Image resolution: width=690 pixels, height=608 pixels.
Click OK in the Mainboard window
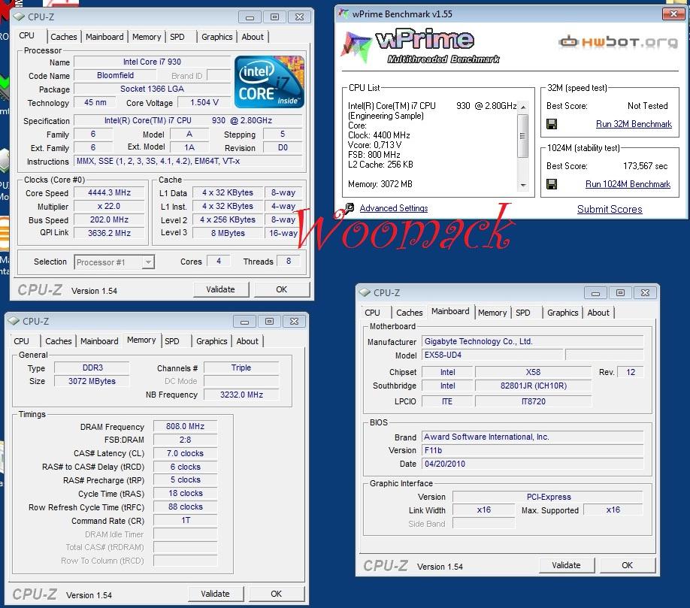(628, 565)
